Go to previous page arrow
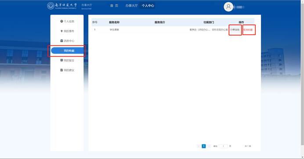The width and height of the screenshot is (304, 159). tap(199, 146)
